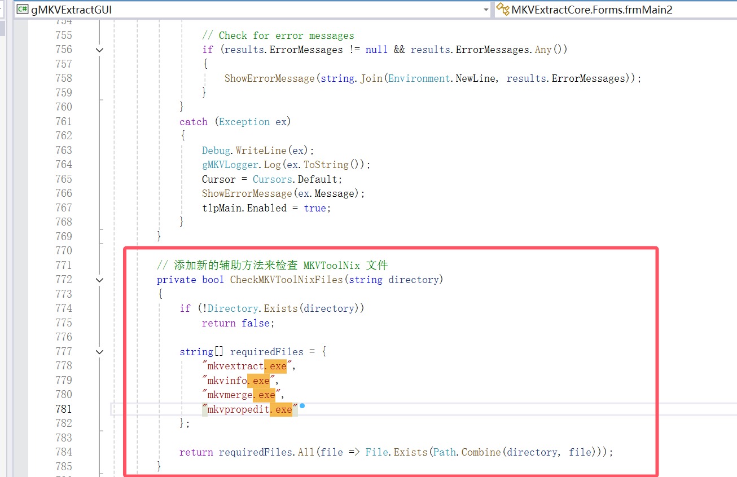Collapse the if block at line 756

tap(100, 50)
